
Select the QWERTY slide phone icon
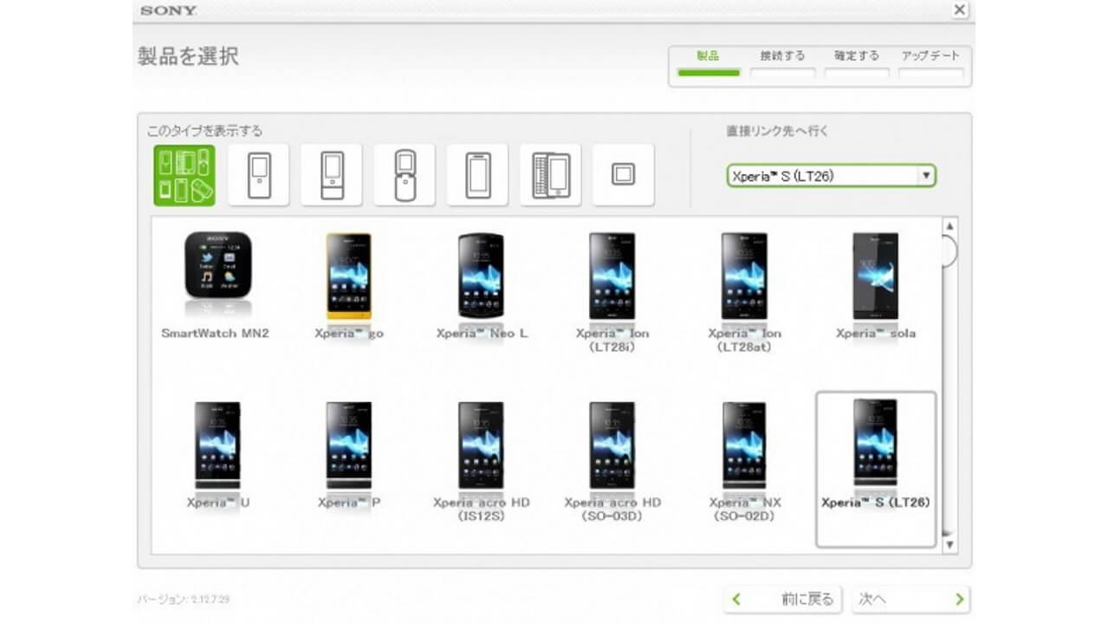pyautogui.click(x=549, y=175)
